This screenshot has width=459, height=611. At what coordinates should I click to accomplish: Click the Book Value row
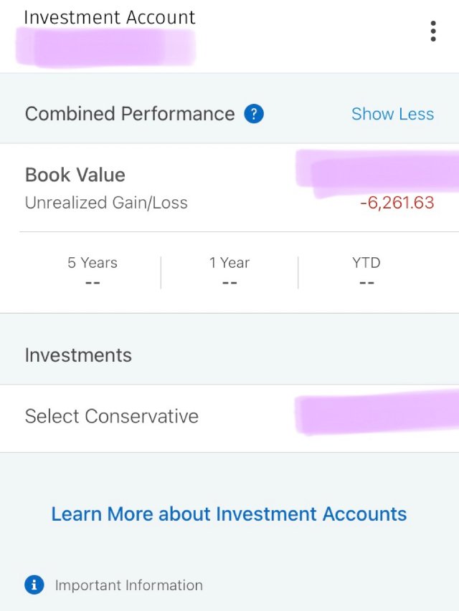point(75,175)
